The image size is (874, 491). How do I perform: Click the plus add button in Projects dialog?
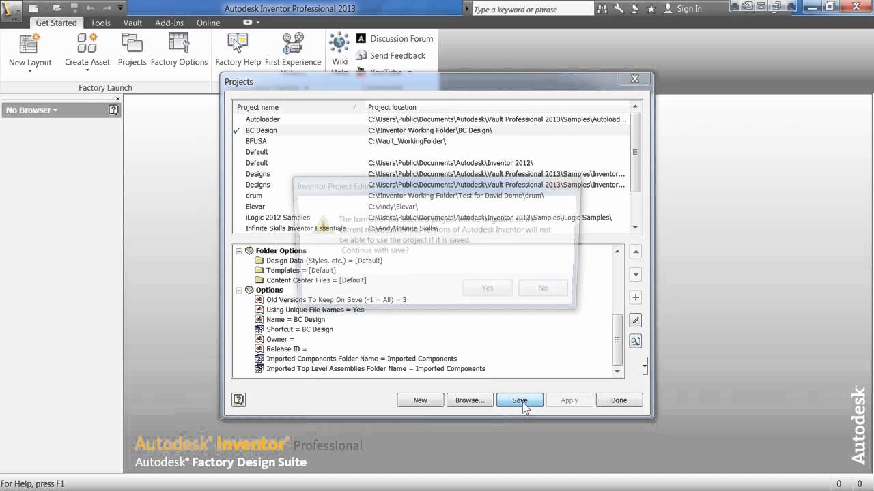(636, 297)
